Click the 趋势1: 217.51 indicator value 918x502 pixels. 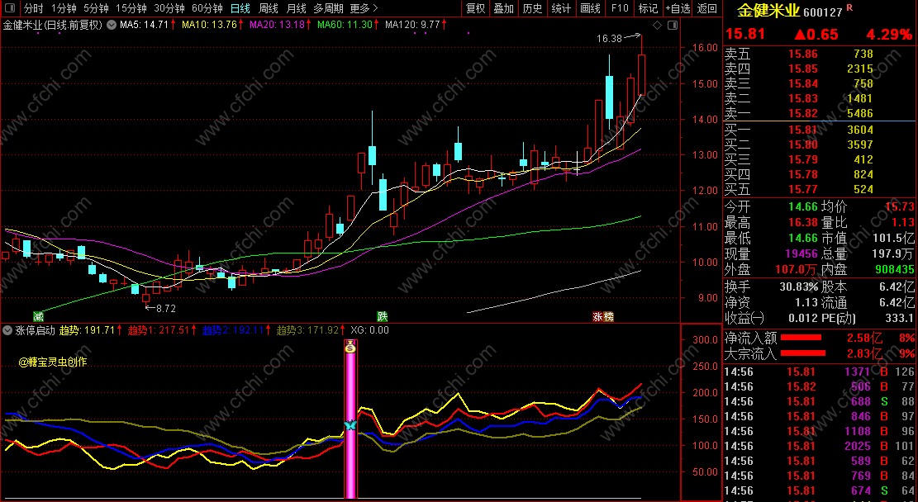(x=159, y=330)
